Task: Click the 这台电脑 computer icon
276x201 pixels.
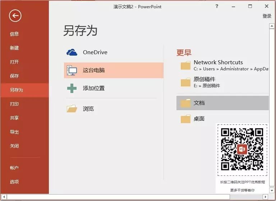Action: (x=72, y=70)
